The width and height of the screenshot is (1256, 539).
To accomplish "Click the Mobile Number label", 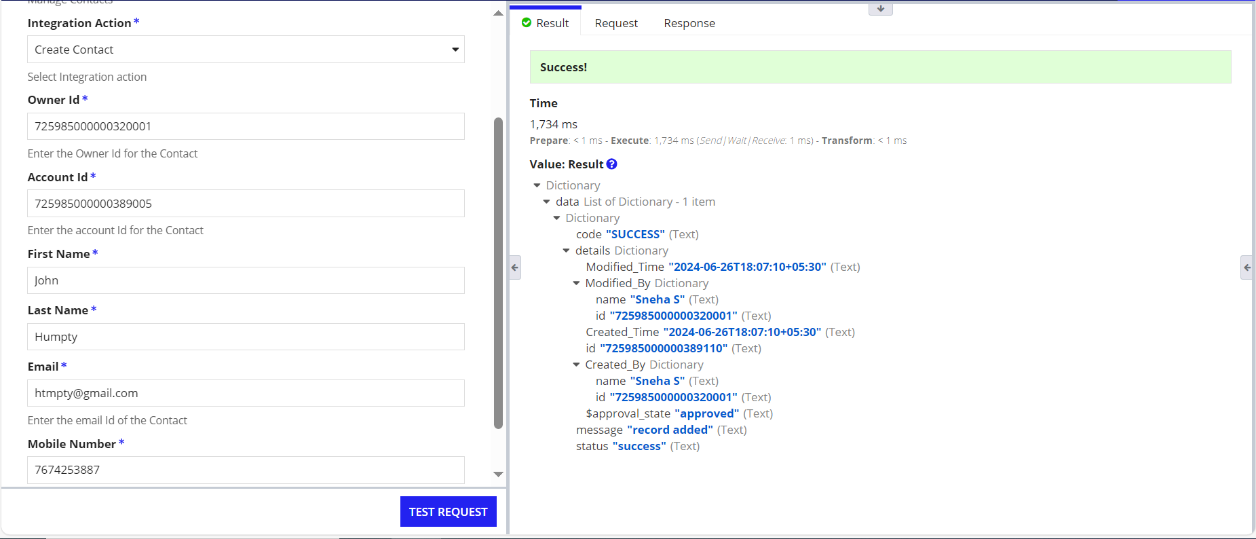I will coord(72,444).
